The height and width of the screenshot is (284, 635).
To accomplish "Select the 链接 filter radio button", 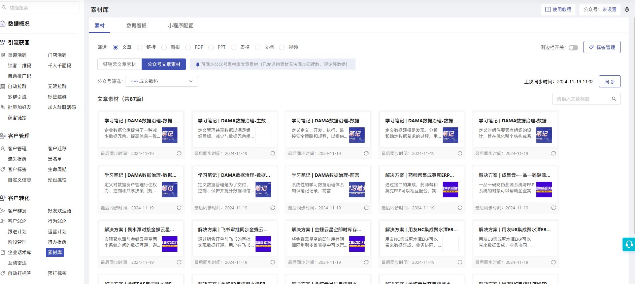I will (140, 47).
